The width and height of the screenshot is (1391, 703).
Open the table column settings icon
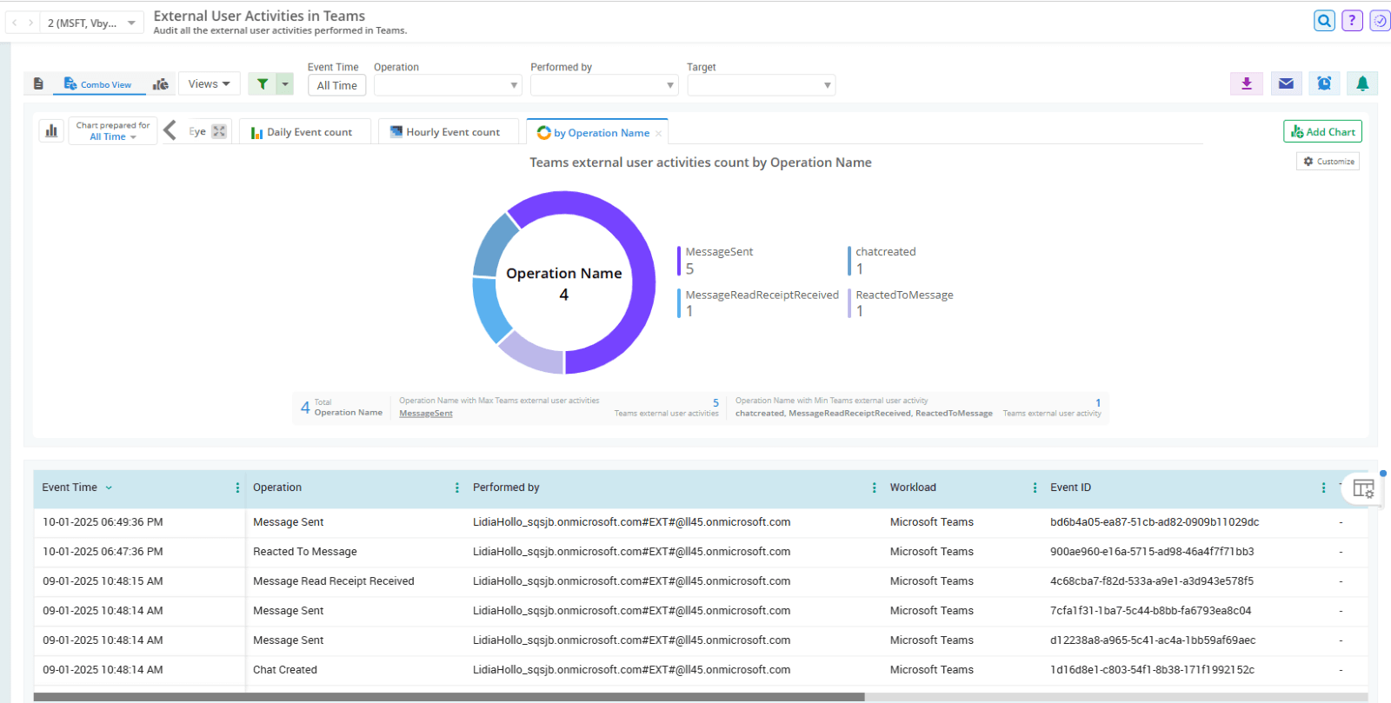1363,488
